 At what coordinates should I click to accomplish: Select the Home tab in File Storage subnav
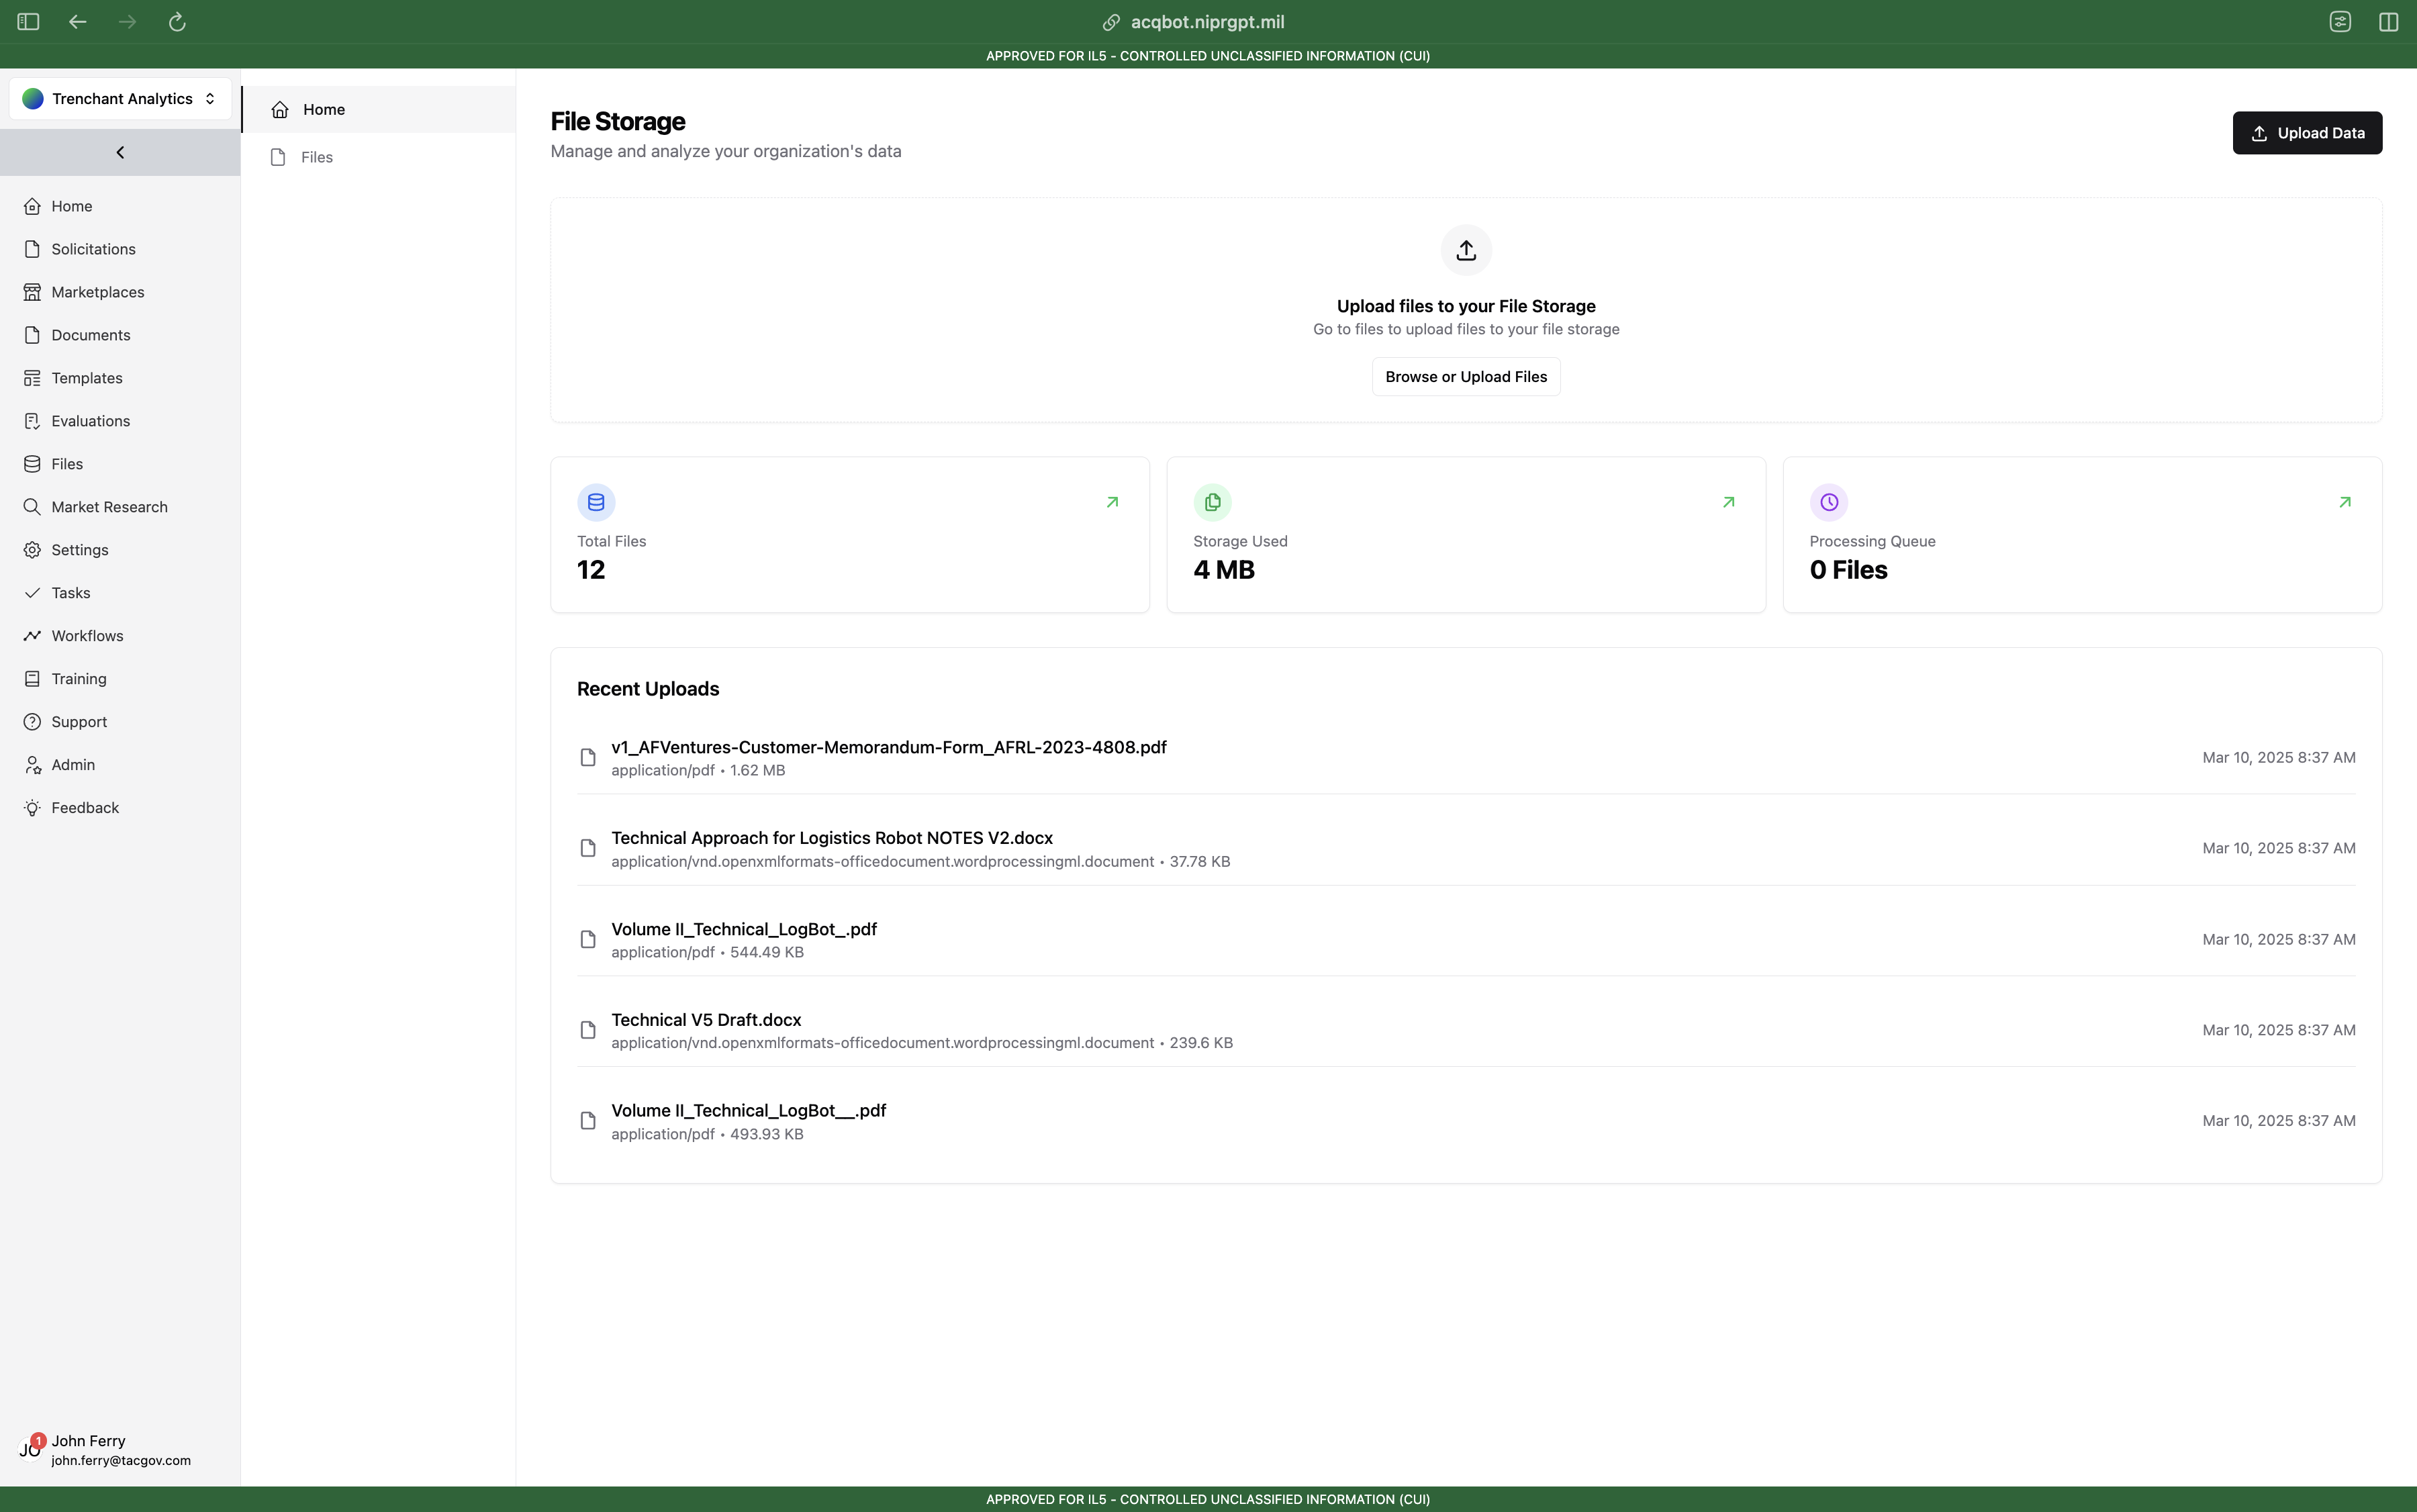[379, 110]
